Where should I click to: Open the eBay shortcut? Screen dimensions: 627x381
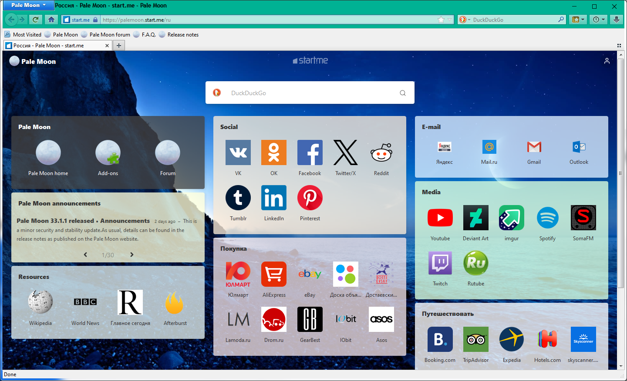point(310,274)
